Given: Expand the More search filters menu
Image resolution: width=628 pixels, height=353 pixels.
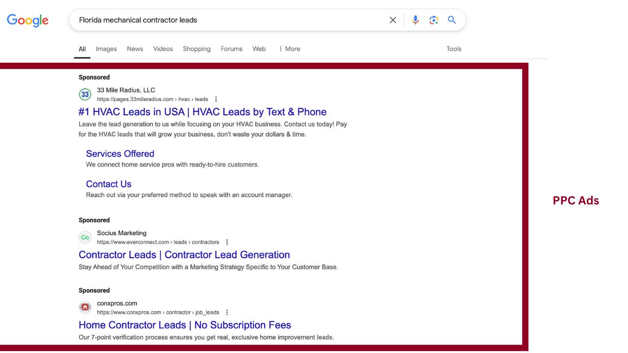Looking at the screenshot, I should (289, 49).
